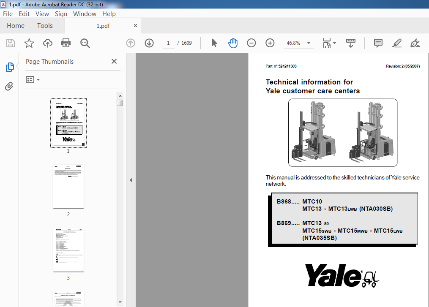Collapse navigation pane with side arrow
The image size is (429, 307).
pyautogui.click(x=131, y=180)
